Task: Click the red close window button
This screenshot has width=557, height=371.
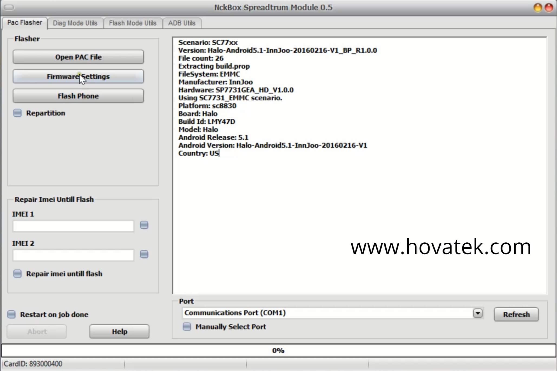Action: (549, 8)
